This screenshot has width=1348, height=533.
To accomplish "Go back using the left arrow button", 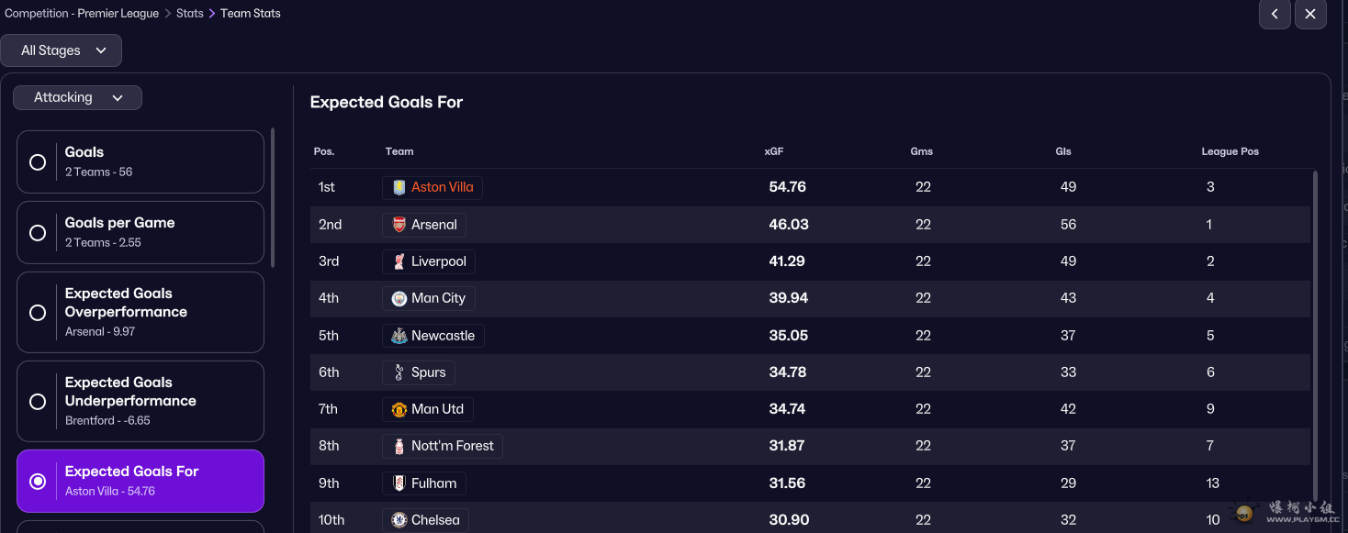I will pyautogui.click(x=1275, y=14).
